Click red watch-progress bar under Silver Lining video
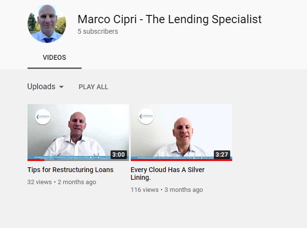 (x=181, y=160)
